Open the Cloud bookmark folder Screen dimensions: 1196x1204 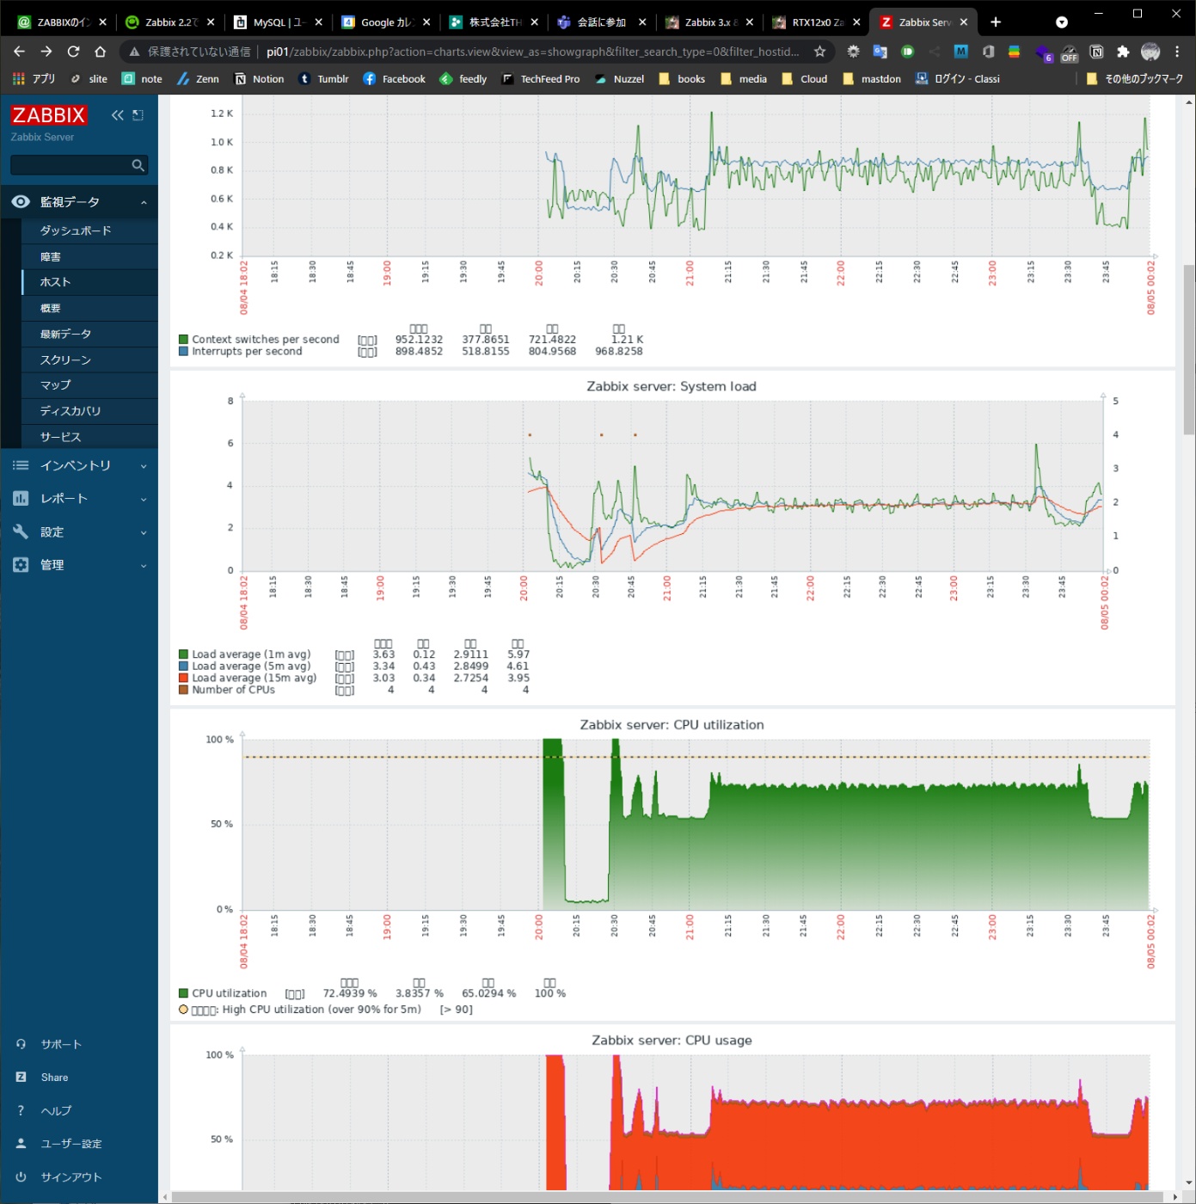tap(805, 79)
